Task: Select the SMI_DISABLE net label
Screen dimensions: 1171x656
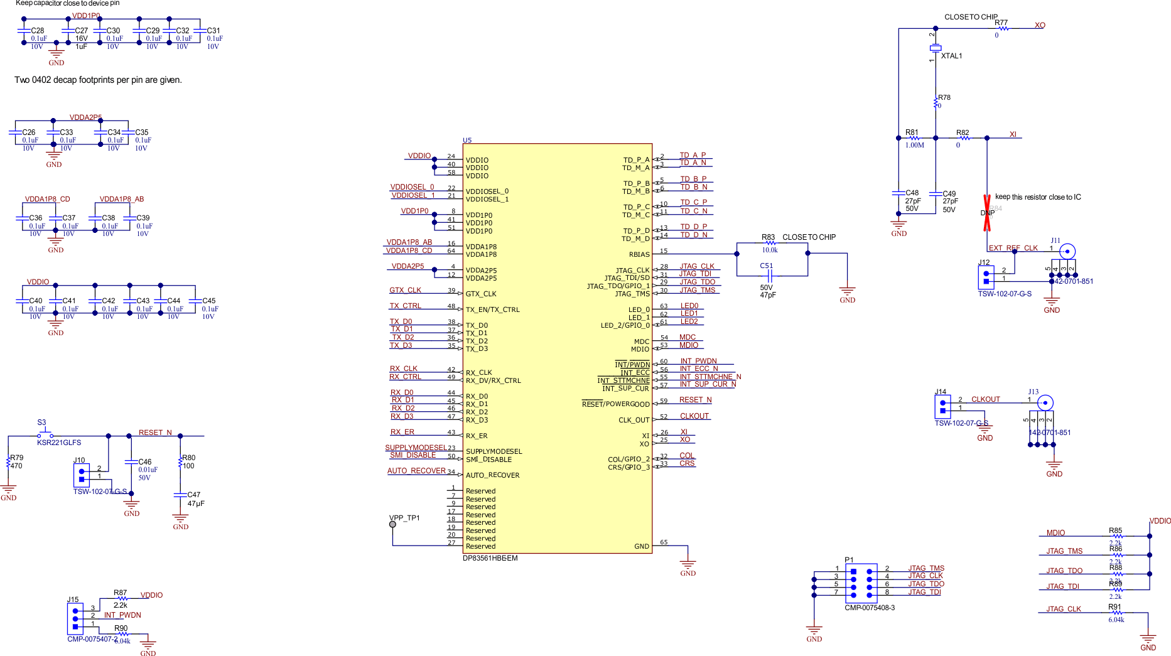Action: [413, 455]
